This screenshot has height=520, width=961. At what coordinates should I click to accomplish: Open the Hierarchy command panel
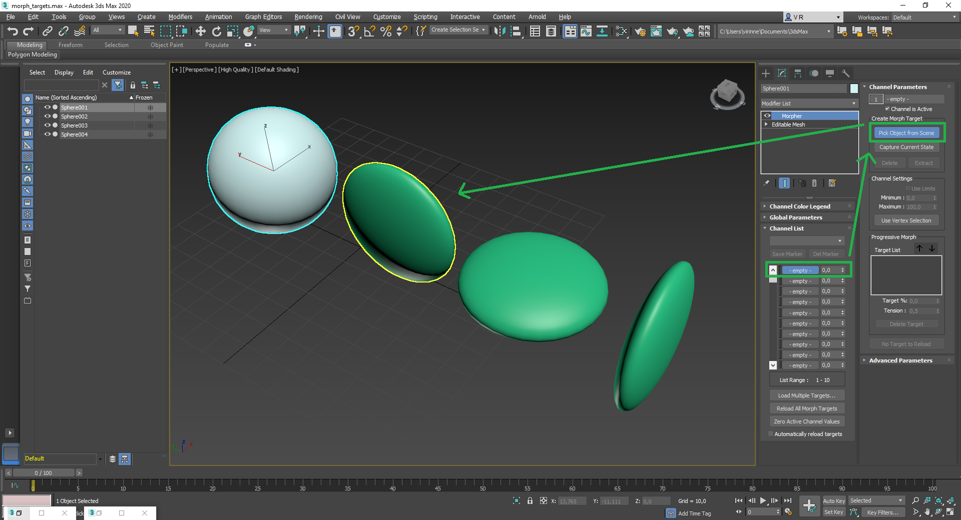point(797,73)
